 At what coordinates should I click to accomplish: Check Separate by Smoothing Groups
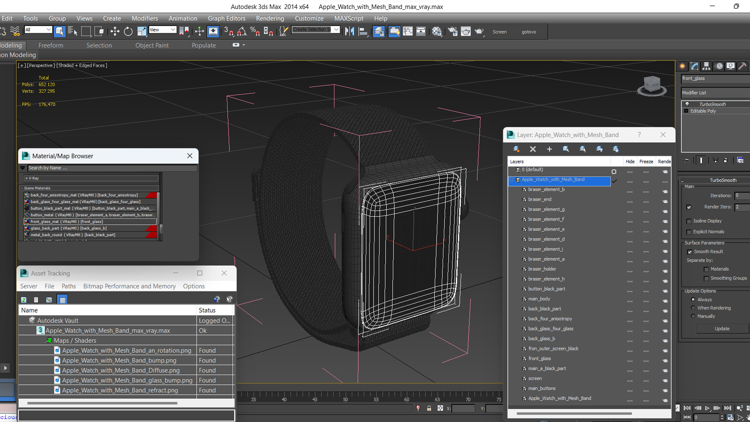click(706, 279)
